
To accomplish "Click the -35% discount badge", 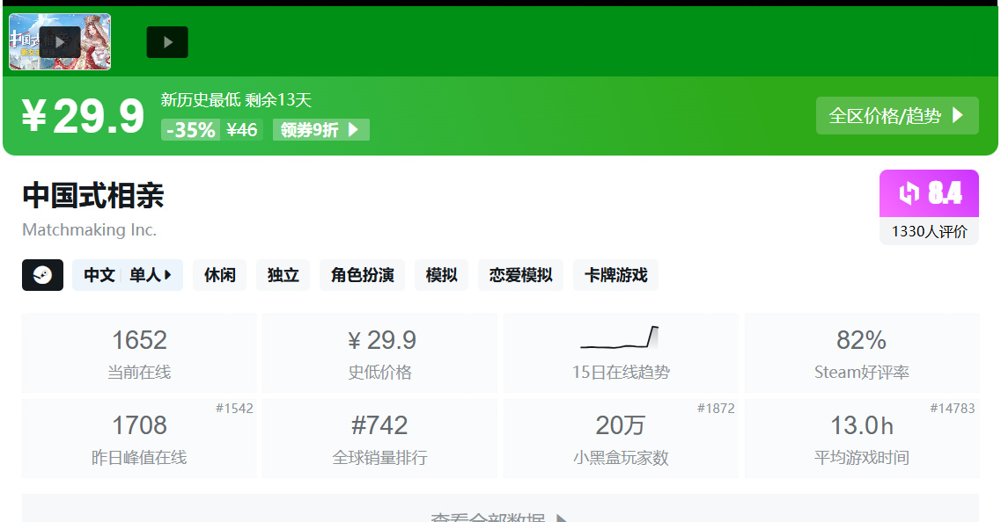I will click(190, 130).
